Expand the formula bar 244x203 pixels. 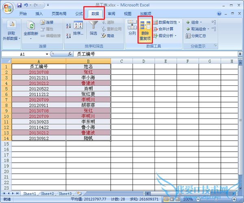tap(240, 54)
